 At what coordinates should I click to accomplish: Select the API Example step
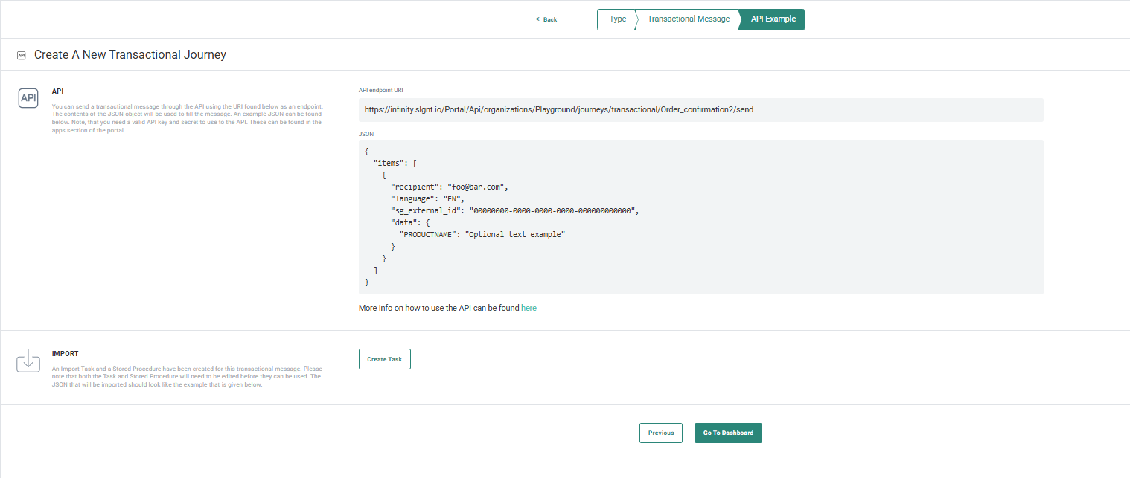[x=772, y=19]
